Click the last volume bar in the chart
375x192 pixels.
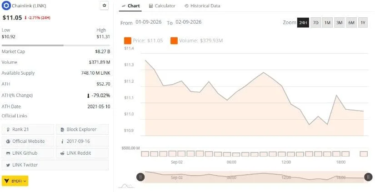click(x=364, y=154)
